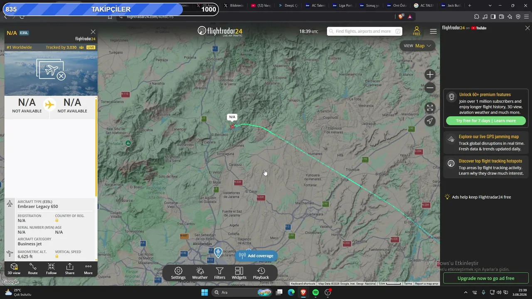Open map Settings
Screen dimensions: 532x299
[x=178, y=273]
